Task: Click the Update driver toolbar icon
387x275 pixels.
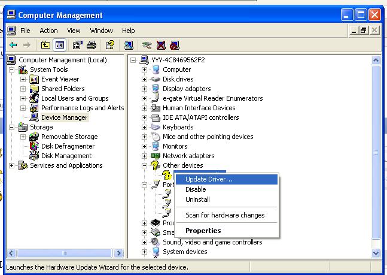Action: coord(147,45)
